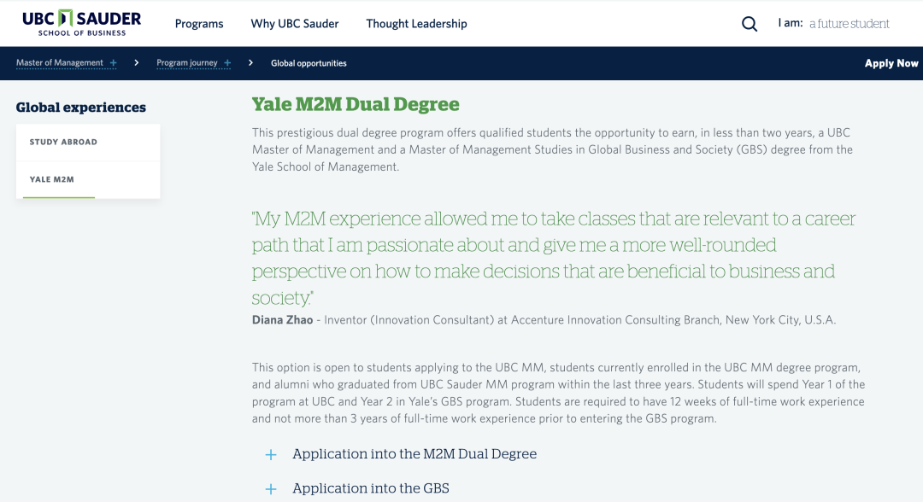Open the 'a future student' selector
Viewport: 923px width, 502px height.
coord(849,24)
